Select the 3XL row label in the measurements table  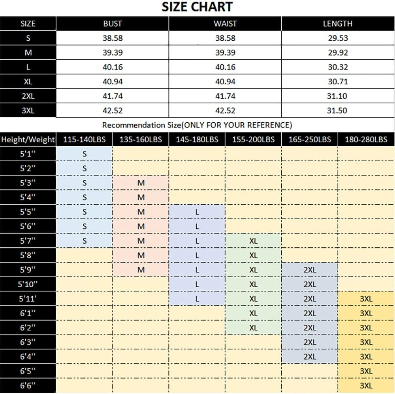click(28, 110)
